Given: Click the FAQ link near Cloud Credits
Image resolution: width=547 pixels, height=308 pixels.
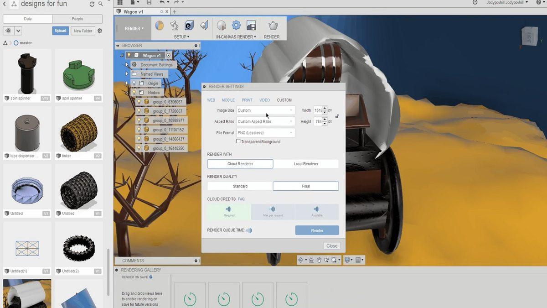Looking at the screenshot, I should click(241, 199).
